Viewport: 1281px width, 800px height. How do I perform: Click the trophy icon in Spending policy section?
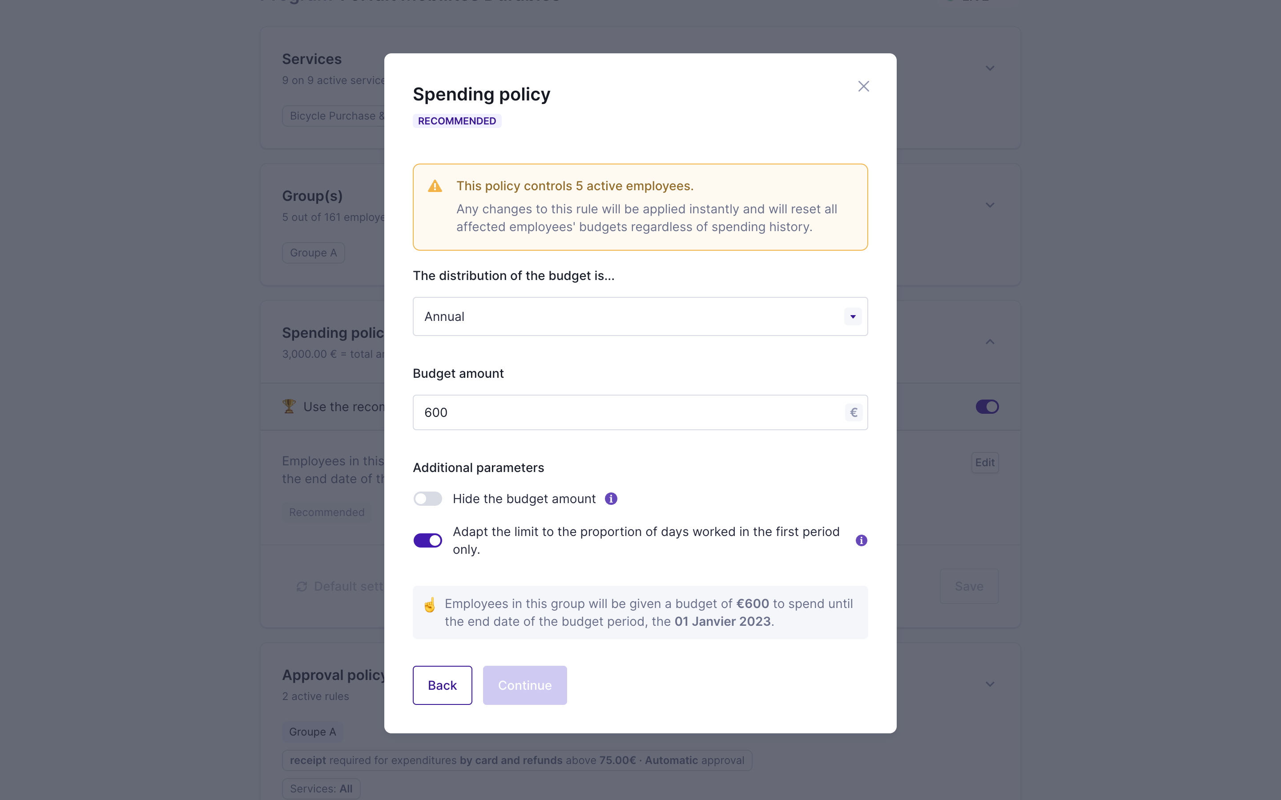tap(289, 406)
